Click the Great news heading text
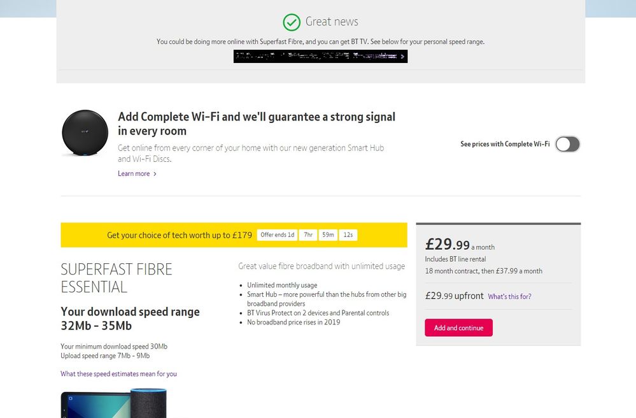Image resolution: width=636 pixels, height=418 pixels. coord(332,22)
